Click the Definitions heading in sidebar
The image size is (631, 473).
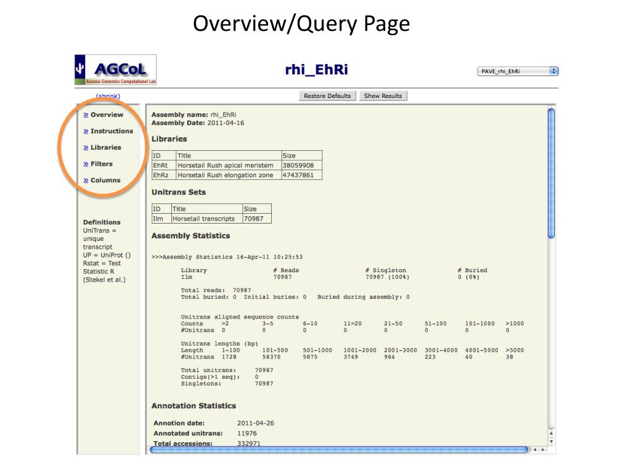tap(102, 222)
